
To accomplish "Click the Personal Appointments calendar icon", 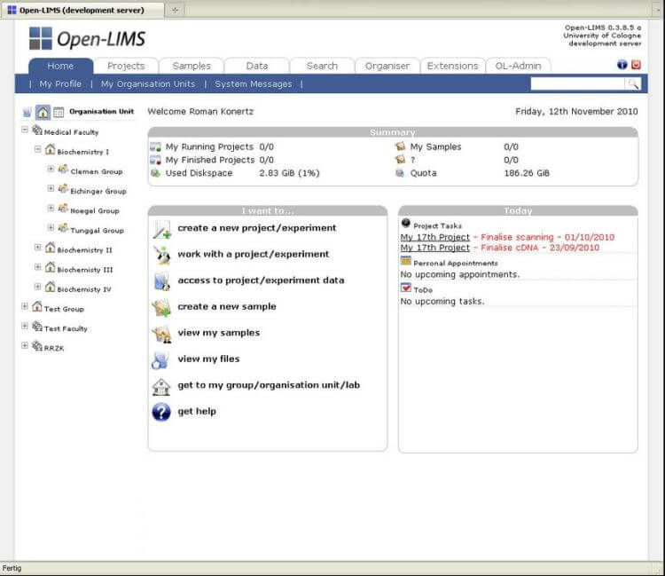I will (406, 261).
